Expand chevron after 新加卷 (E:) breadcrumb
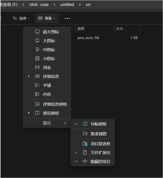 coord(23,5)
